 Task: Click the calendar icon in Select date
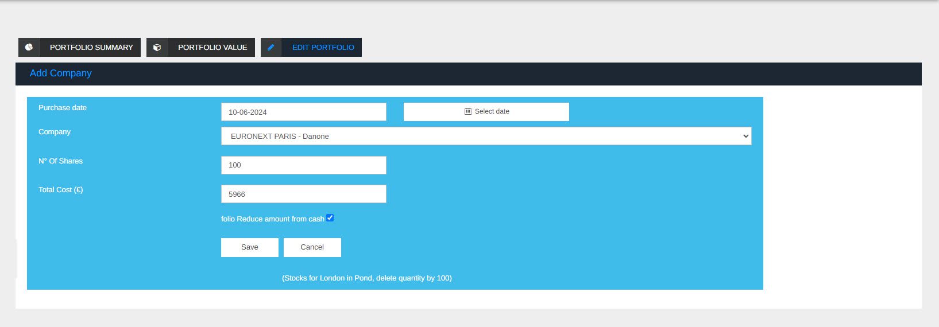point(467,111)
